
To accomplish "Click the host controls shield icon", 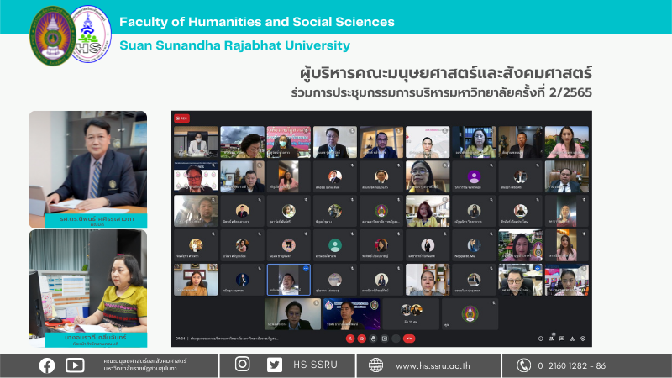I will [x=583, y=339].
